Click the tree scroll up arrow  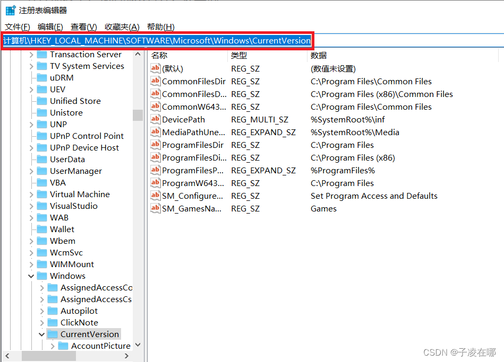pyautogui.click(x=138, y=54)
